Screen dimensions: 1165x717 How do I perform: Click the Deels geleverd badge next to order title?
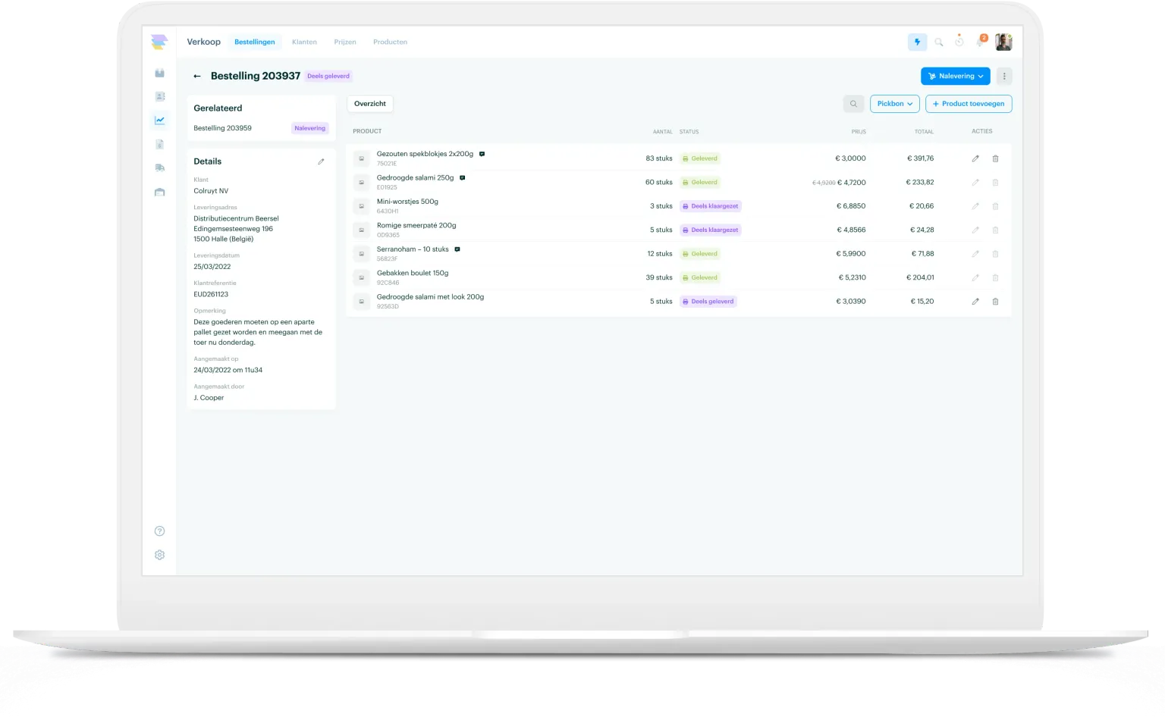click(328, 77)
